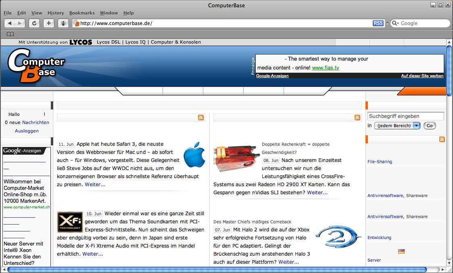Viewport: 453px width, 273px height.
Task: Click the Ausloggen logout link
Action: pyautogui.click(x=27, y=131)
